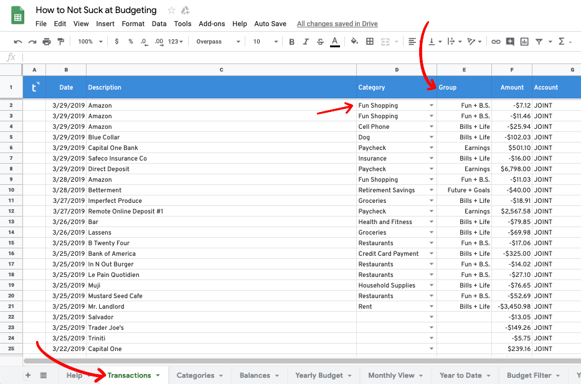
Task: Increase decimal places
Action: pos(159,42)
